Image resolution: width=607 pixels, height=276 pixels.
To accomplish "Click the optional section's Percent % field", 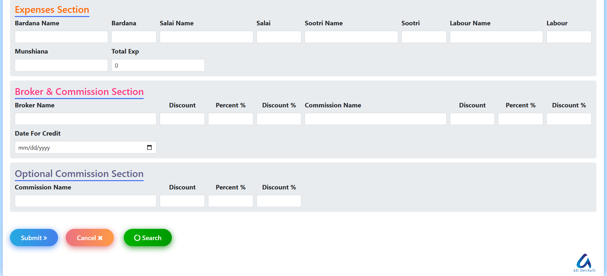I will [x=230, y=201].
